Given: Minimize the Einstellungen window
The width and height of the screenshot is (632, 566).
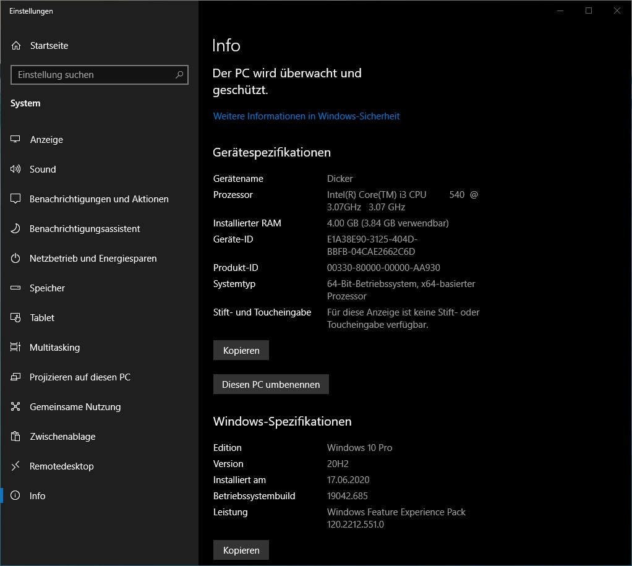Looking at the screenshot, I should coord(560,11).
